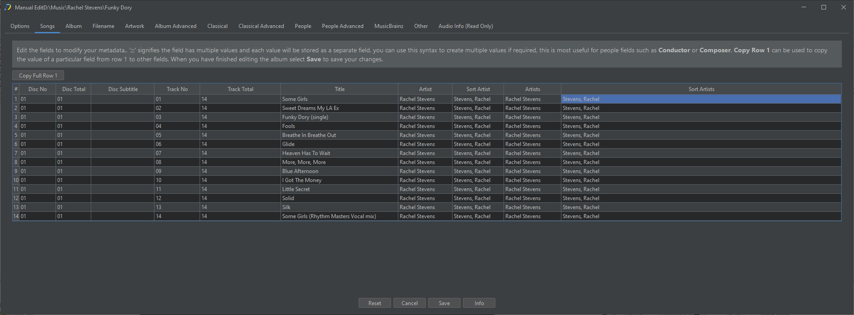This screenshot has width=854, height=315.
Task: Click the Title column header
Action: pyautogui.click(x=340, y=89)
